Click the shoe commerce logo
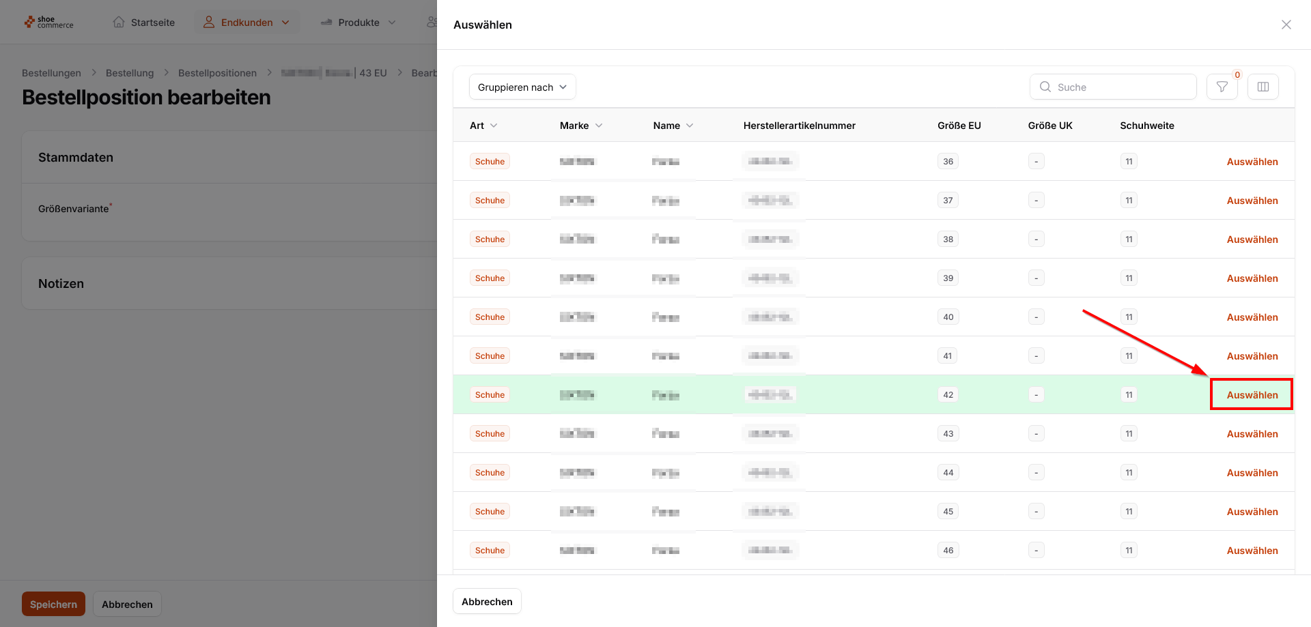Image resolution: width=1311 pixels, height=627 pixels. 48,23
